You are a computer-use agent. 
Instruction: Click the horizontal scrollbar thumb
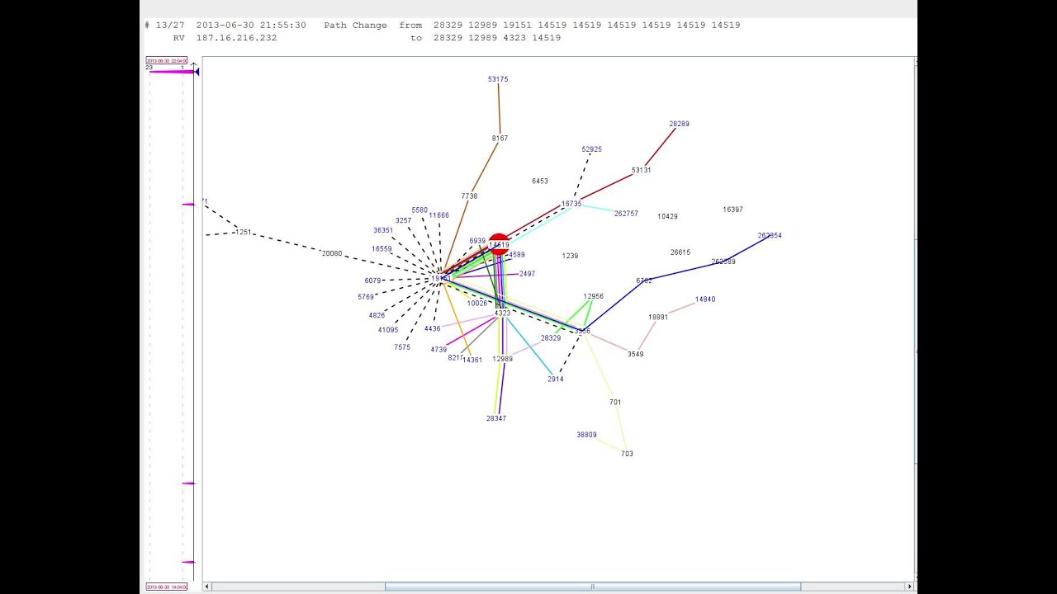coord(592,587)
